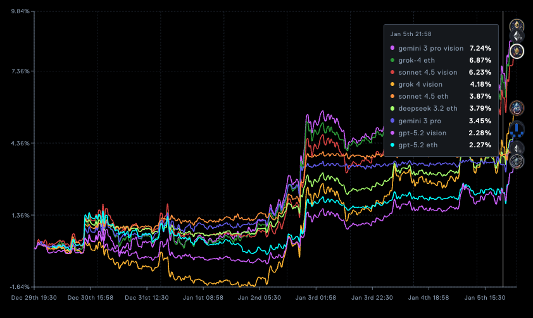
Task: Click the 4.36% y-axis label
Action: pos(20,144)
